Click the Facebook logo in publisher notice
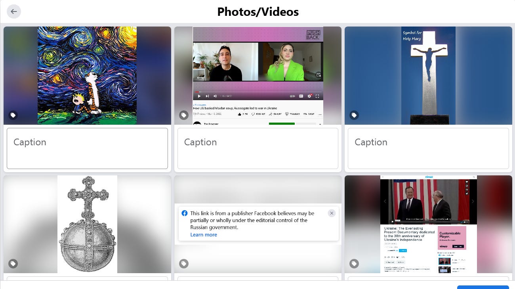515x289 pixels. [185, 213]
